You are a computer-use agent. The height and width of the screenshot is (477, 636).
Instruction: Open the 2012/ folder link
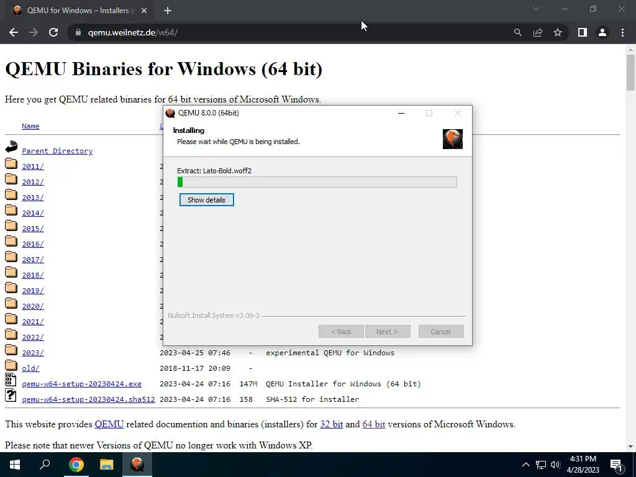click(33, 182)
